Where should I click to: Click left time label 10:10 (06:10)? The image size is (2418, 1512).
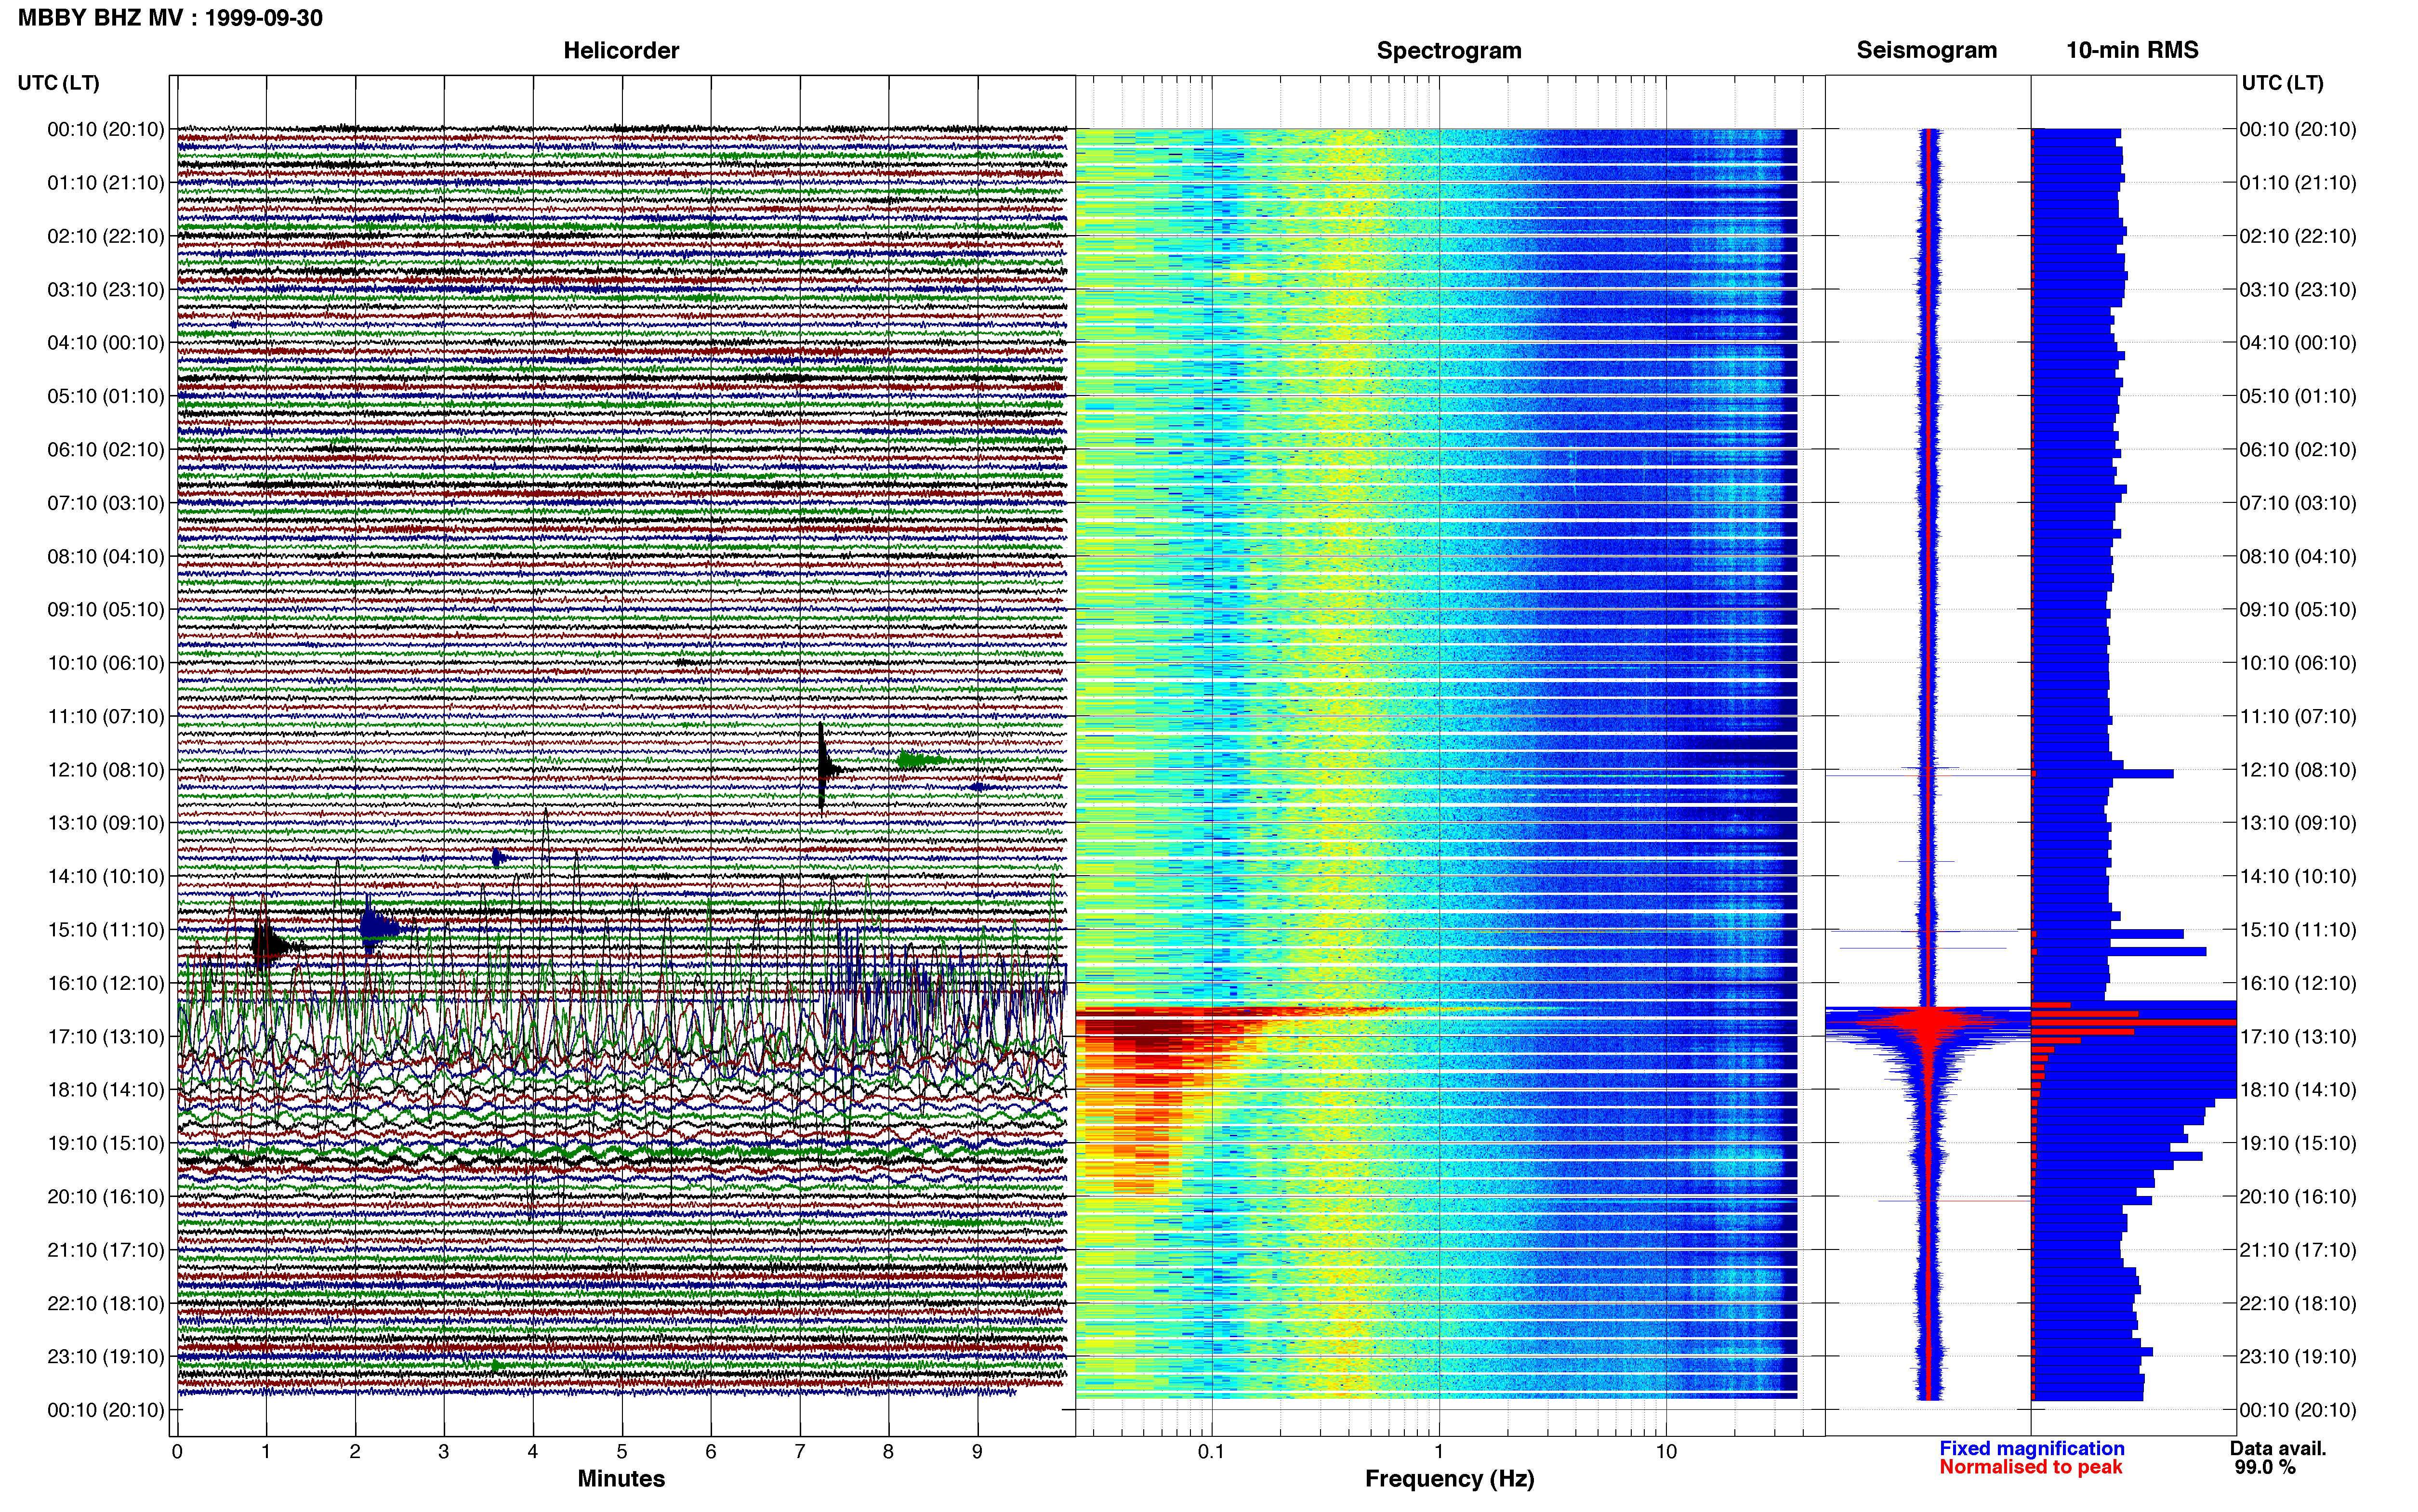click(106, 662)
